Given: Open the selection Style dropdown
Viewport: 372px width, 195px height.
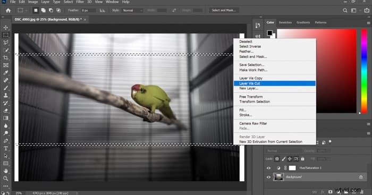Looking at the screenshot, I should point(133,11).
